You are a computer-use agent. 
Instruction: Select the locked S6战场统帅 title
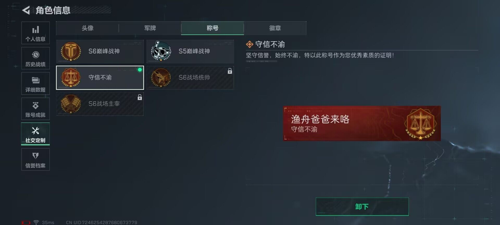(x=190, y=78)
